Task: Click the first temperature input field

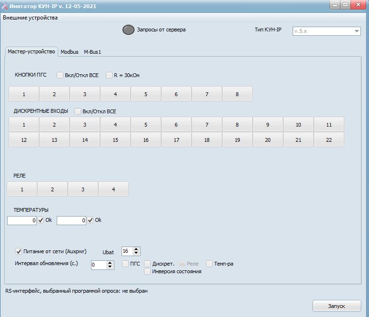Action: point(21,220)
